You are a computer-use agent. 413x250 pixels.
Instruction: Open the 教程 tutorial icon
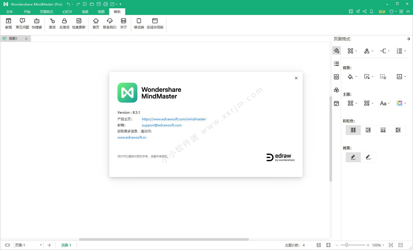9,24
